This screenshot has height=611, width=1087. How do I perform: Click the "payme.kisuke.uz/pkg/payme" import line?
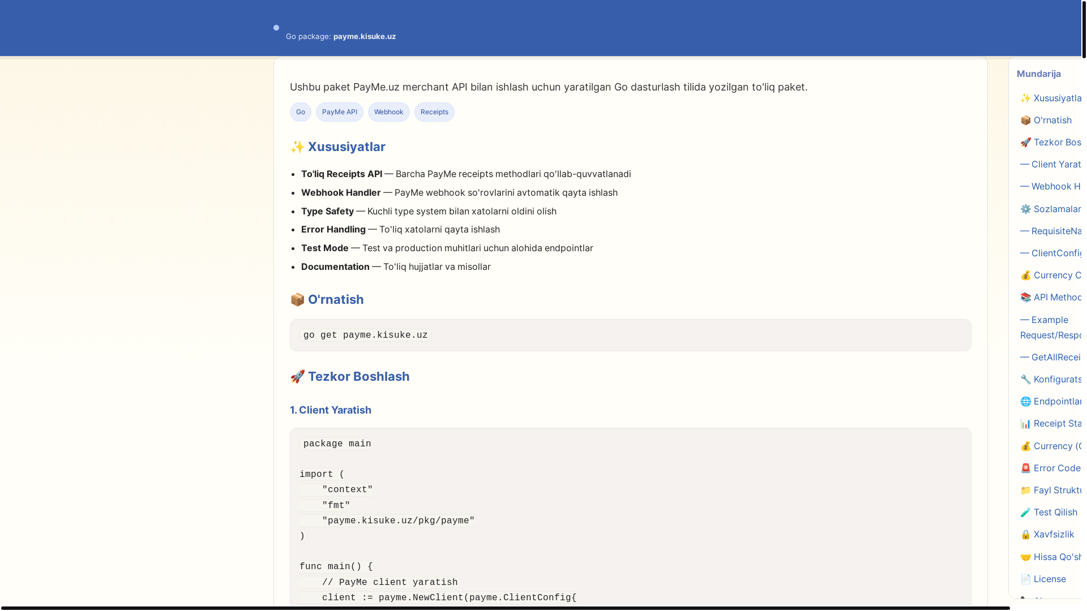tap(398, 521)
